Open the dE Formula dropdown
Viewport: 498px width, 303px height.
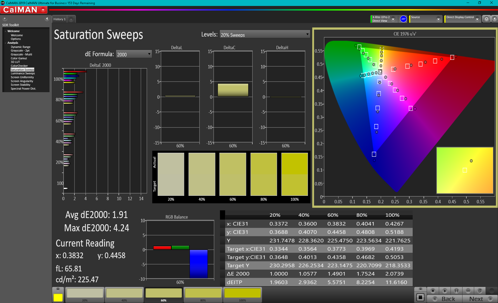[134, 54]
